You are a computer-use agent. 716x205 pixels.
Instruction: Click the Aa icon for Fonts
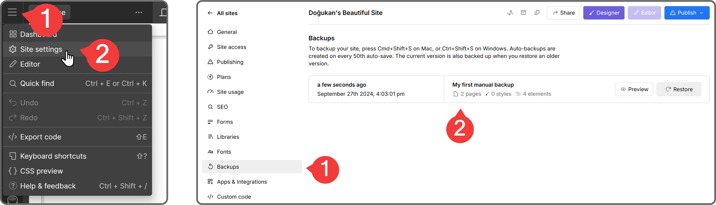211,152
